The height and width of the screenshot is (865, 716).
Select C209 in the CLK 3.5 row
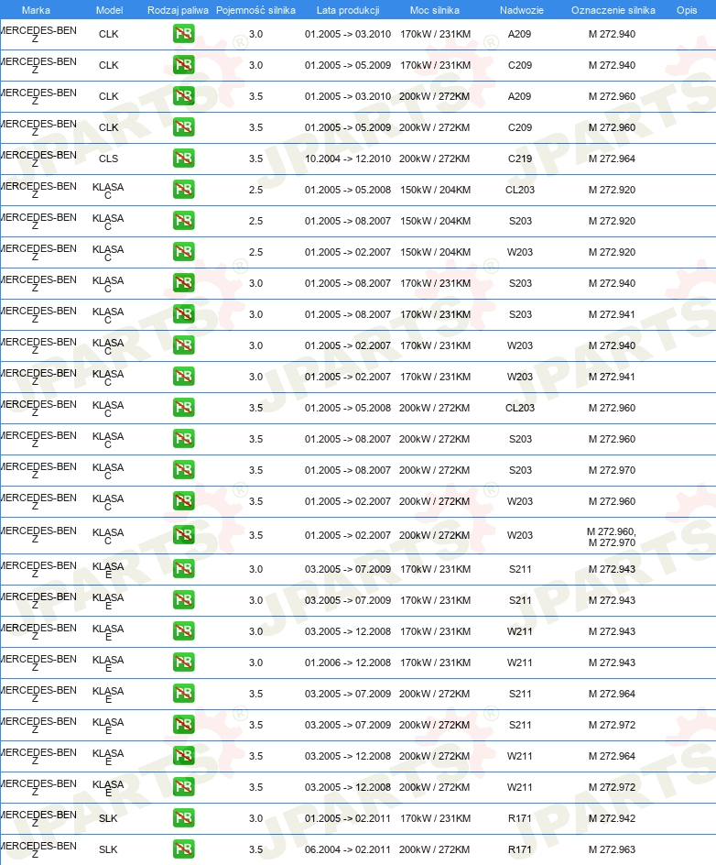[520, 127]
